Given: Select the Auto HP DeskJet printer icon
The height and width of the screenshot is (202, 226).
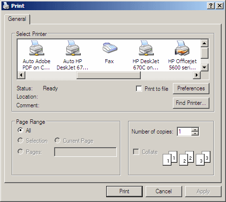Looking at the screenshot, I should point(73,48).
